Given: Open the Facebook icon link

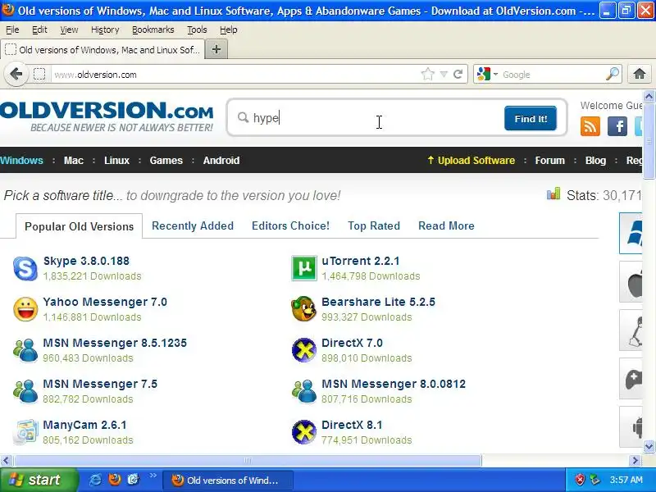Looking at the screenshot, I should [x=617, y=126].
